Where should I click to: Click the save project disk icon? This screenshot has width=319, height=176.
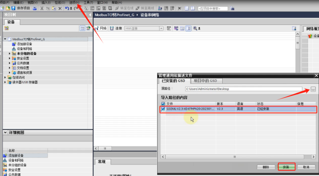point(13,8)
